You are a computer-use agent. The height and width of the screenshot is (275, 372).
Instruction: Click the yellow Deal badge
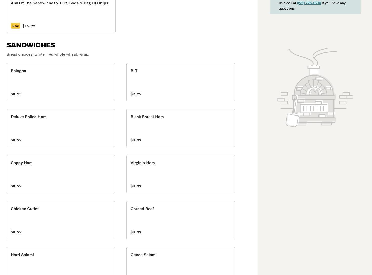point(15,26)
